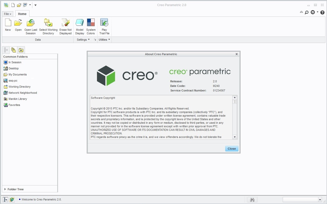327x204 pixels.
Task: Open selection filter combo box
Action: pos(302,200)
